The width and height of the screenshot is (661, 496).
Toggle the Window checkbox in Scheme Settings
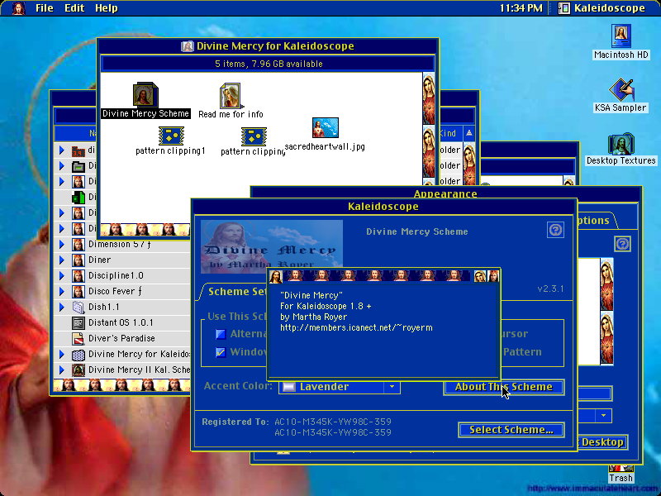[x=221, y=352]
